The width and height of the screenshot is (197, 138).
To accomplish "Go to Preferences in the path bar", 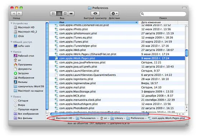I will [135, 118].
